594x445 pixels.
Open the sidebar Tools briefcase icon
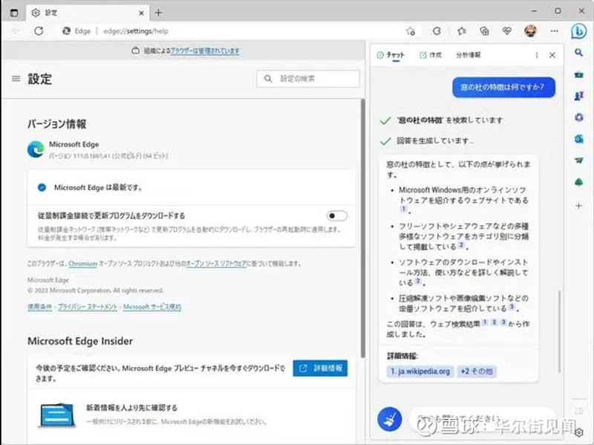[578, 75]
